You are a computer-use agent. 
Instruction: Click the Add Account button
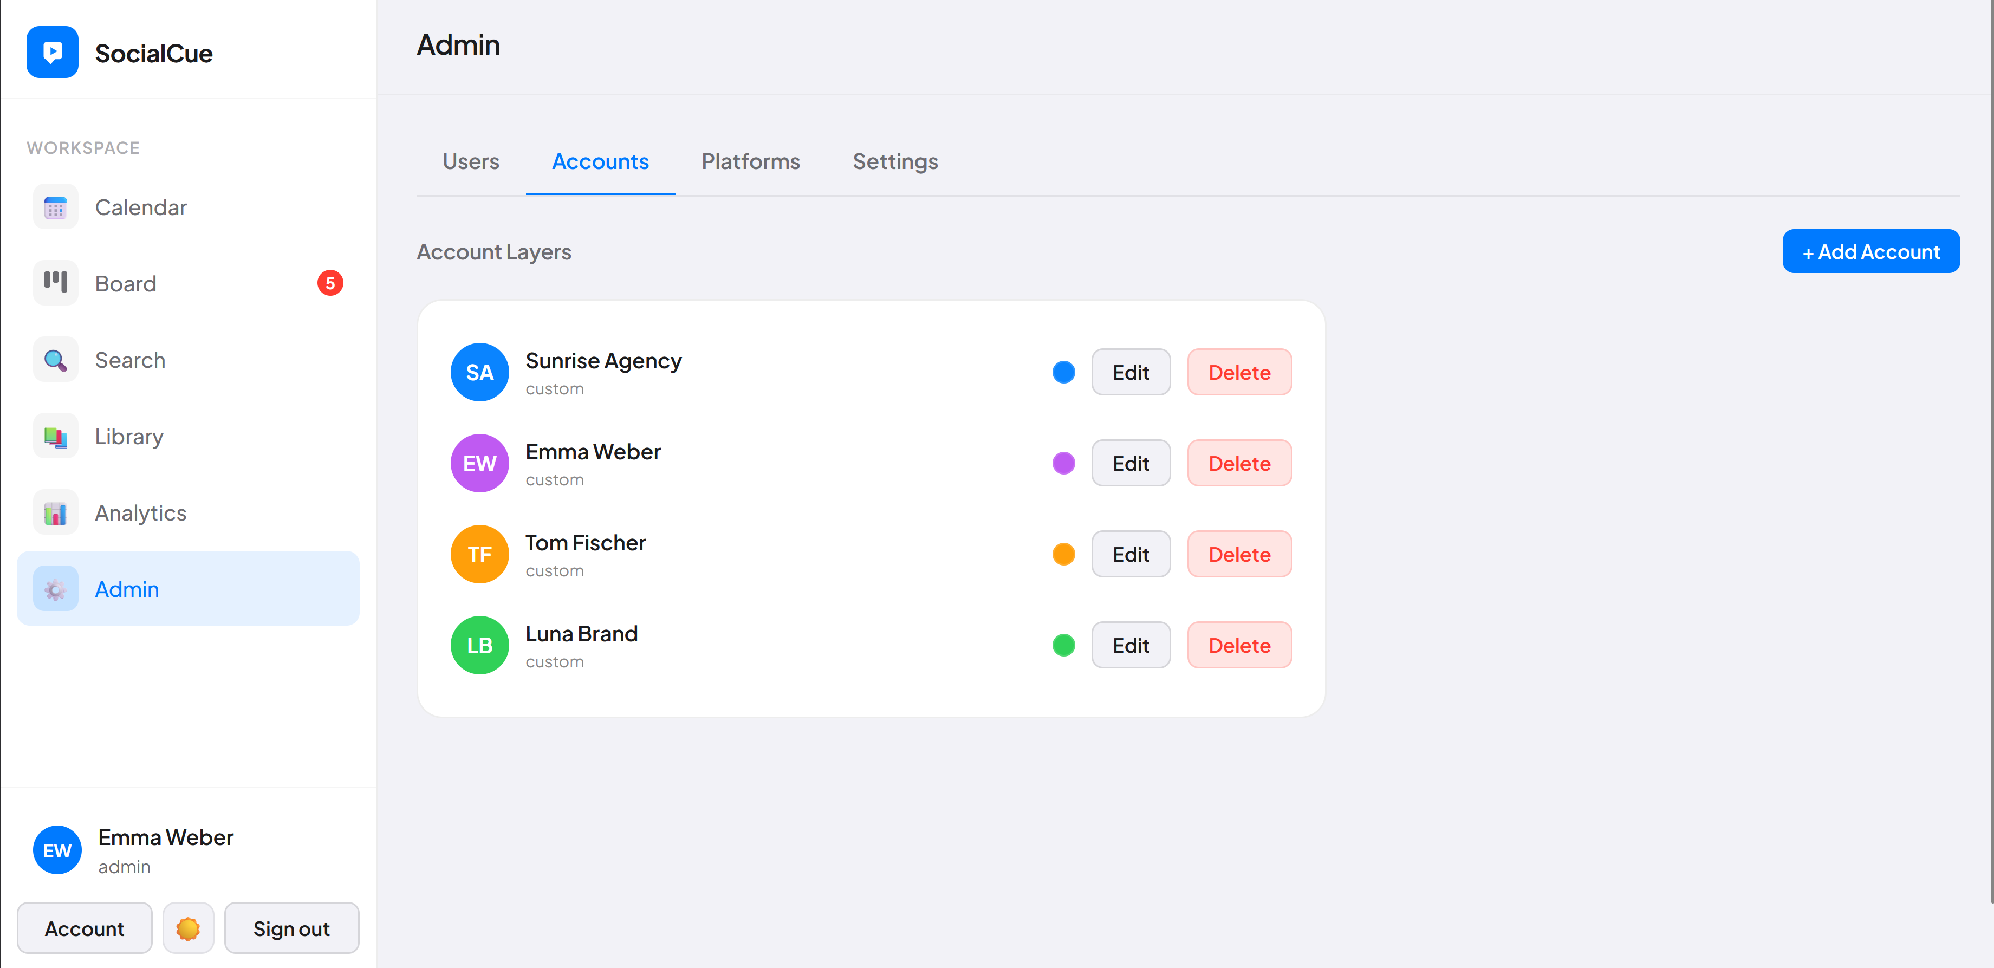1870,251
